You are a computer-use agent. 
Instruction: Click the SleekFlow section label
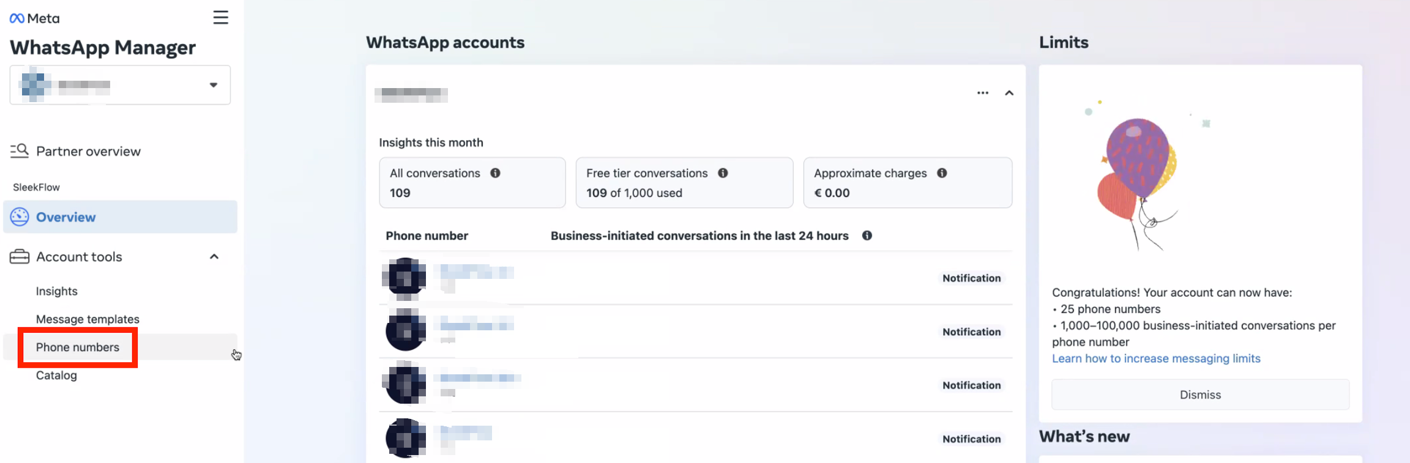pyautogui.click(x=36, y=187)
